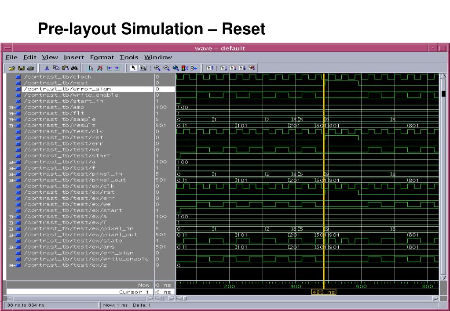Image resolution: width=450 pixels, height=311 pixels.
Task: Click the Cut scissors icon
Action: pyautogui.click(x=47, y=68)
